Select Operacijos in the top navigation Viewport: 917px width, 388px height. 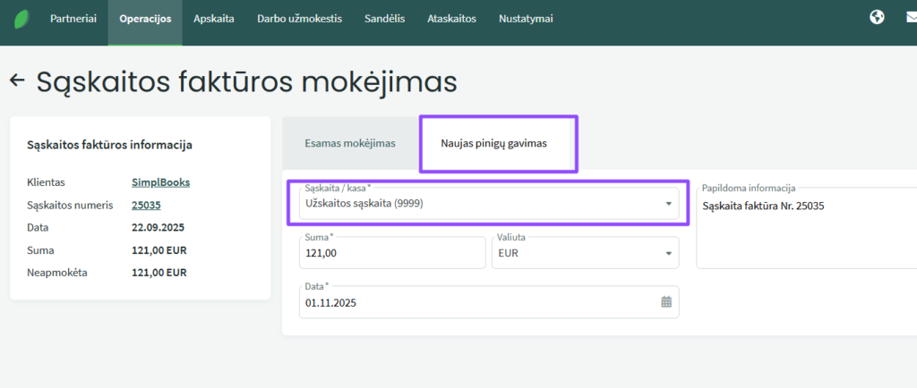point(145,19)
